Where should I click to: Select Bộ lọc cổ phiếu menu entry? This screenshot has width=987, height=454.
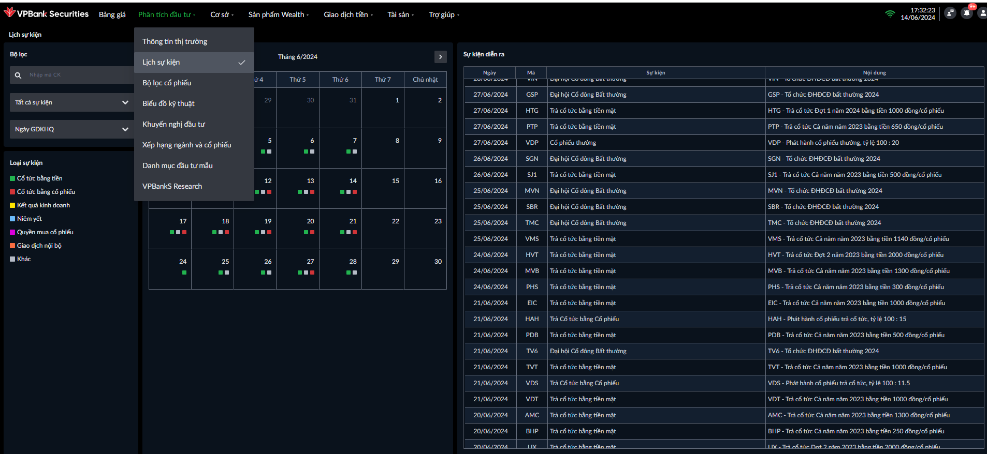click(167, 83)
